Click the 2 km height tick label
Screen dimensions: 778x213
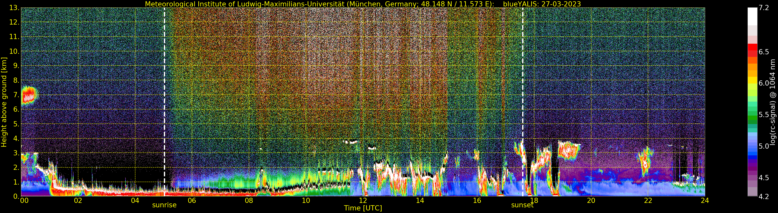17,168
